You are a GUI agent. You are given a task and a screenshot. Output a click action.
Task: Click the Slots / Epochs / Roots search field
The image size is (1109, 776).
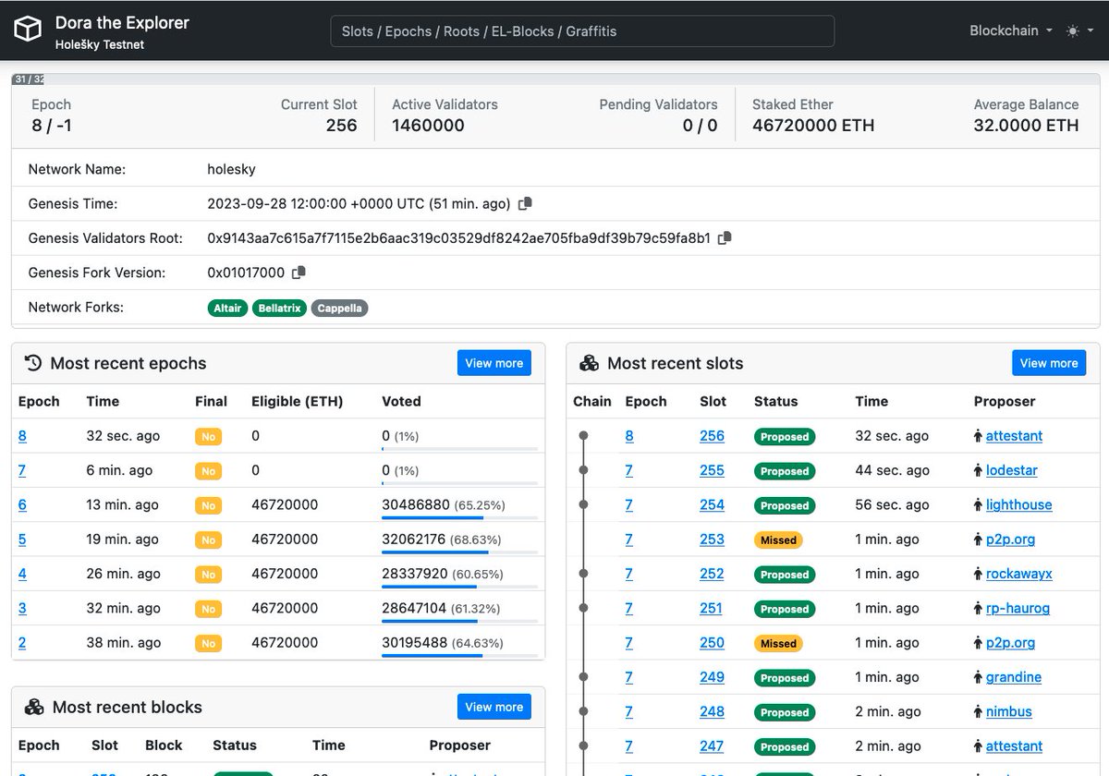coord(582,30)
